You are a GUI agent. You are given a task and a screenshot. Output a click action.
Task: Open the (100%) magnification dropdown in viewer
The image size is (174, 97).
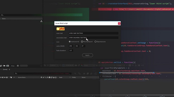tap(54, 65)
